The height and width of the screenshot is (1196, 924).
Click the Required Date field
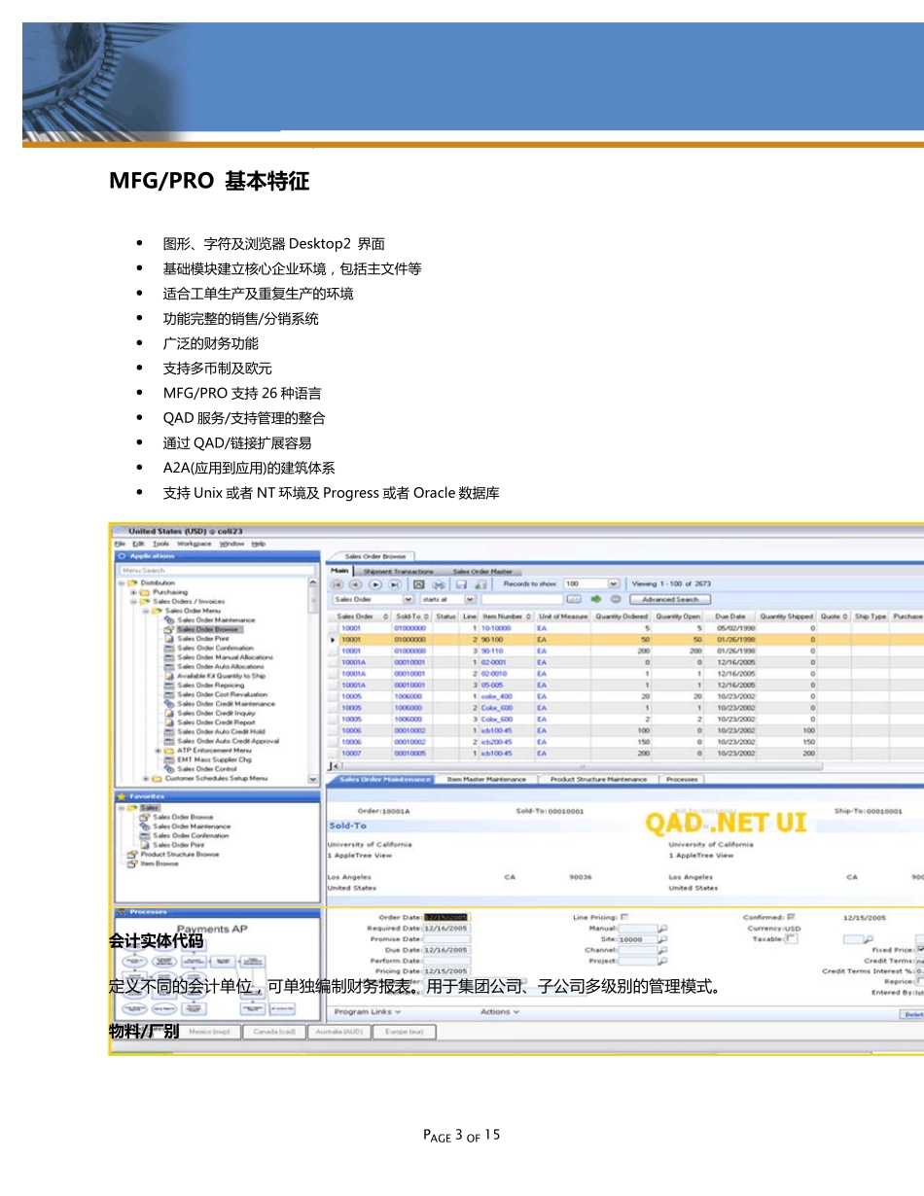point(446,929)
